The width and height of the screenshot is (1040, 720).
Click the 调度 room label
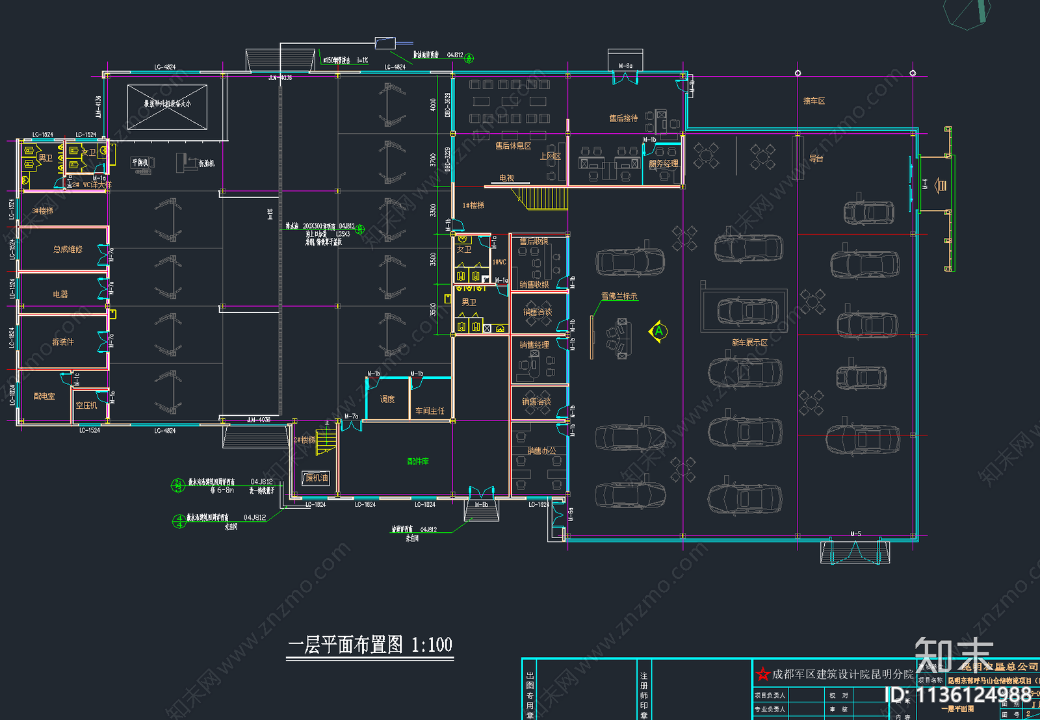point(387,399)
